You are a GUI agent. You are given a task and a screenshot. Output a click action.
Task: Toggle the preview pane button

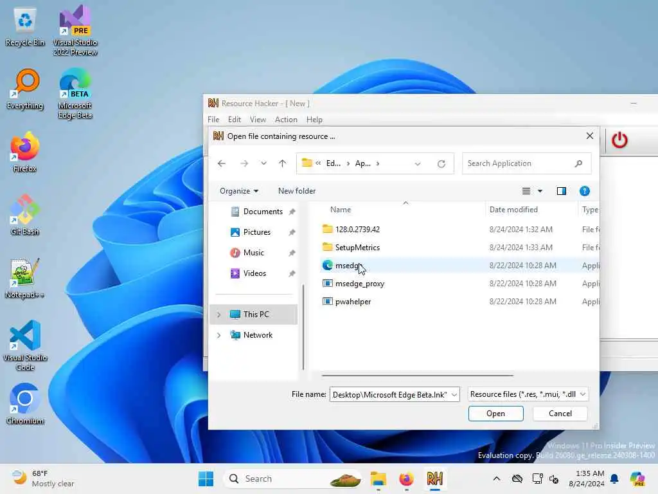[562, 191]
